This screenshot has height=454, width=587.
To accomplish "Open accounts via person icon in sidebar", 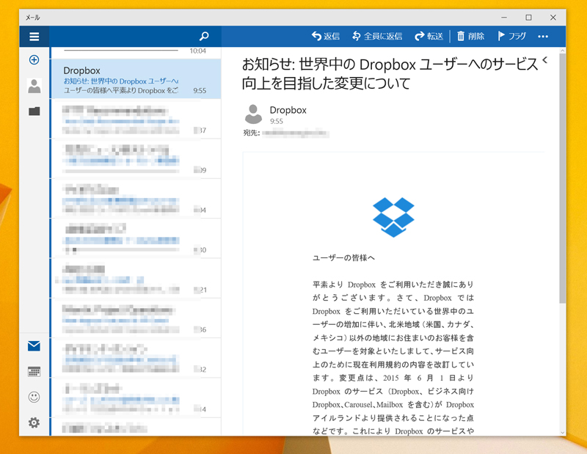I will (34, 86).
